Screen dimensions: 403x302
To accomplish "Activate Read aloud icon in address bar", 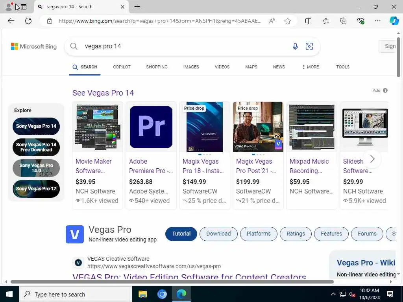I will (x=272, y=21).
